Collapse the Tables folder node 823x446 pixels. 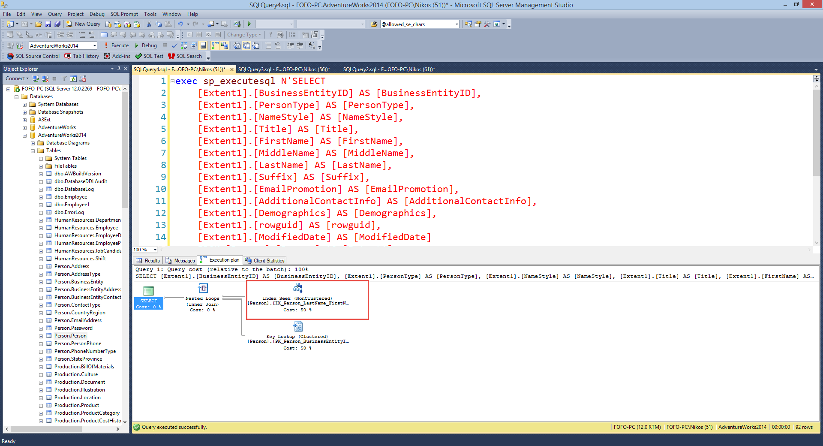tap(33, 151)
